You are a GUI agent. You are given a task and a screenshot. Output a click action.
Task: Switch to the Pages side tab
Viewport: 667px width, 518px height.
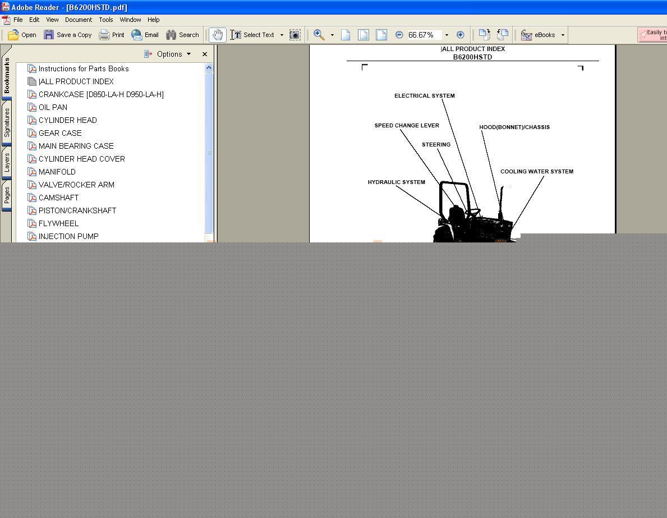[x=7, y=196]
